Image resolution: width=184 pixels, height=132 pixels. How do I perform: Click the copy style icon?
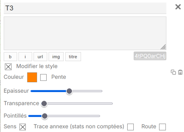[173, 72]
